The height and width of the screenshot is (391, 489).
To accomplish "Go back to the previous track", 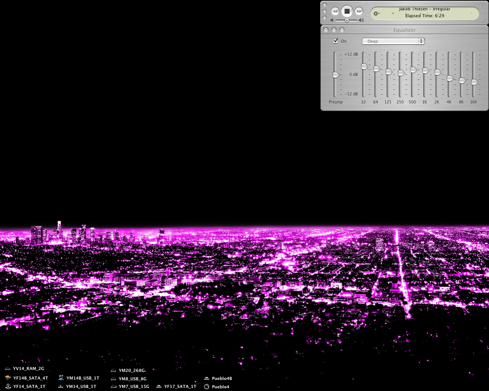I will (x=335, y=11).
